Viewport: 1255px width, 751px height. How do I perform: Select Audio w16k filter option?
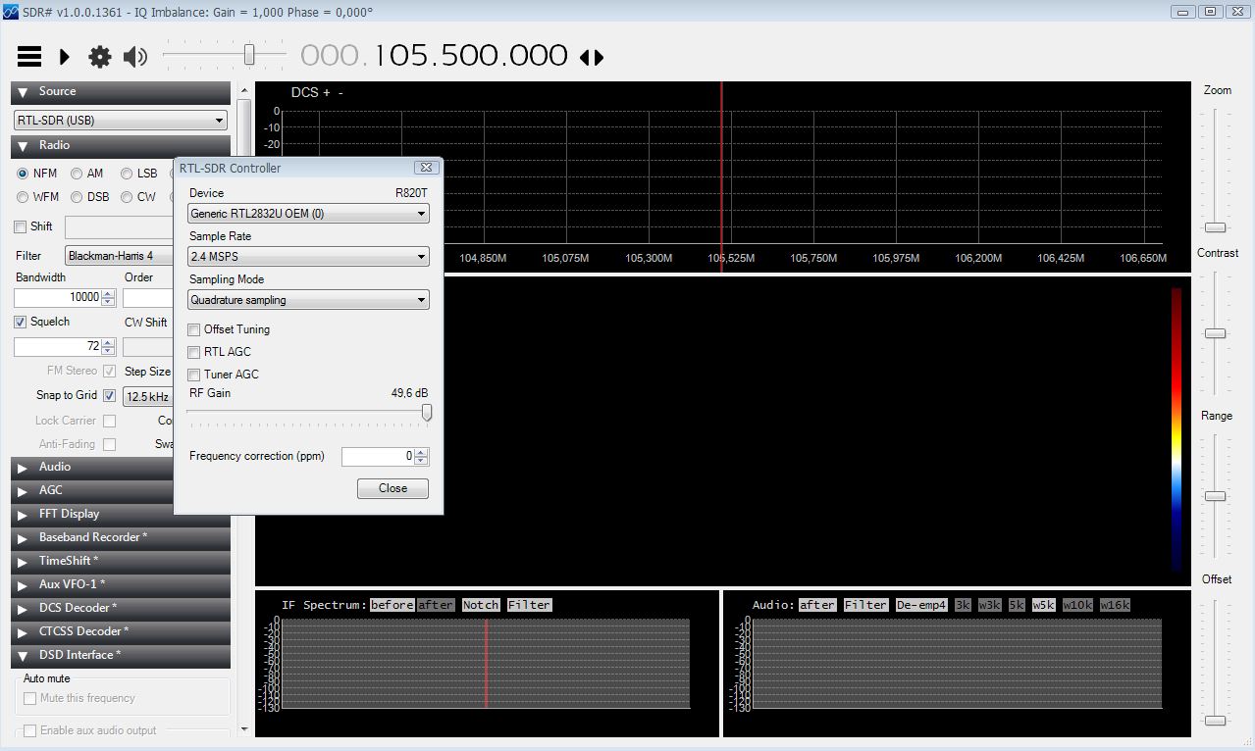point(1115,605)
